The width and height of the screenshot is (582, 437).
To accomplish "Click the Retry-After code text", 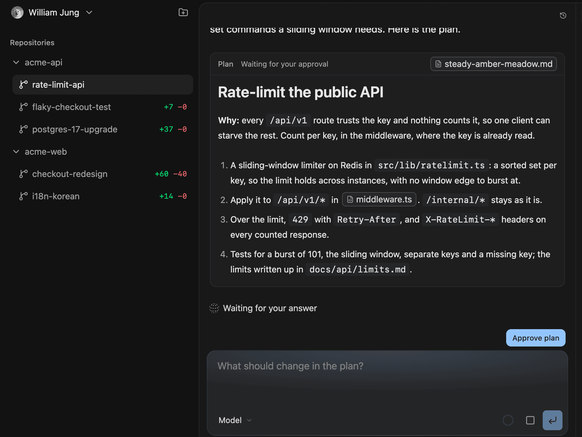I will point(367,219).
